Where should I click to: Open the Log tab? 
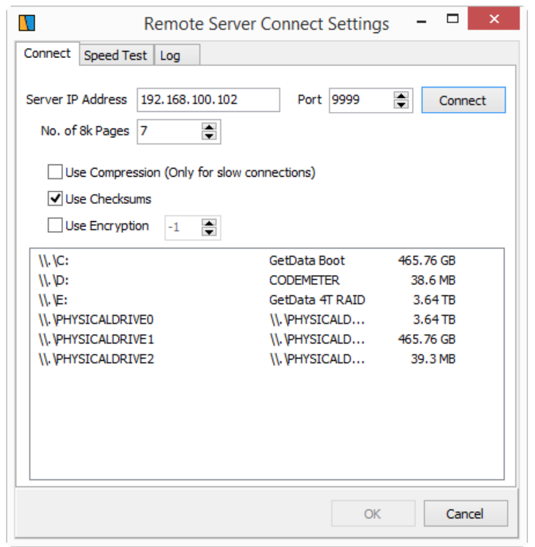(x=177, y=55)
